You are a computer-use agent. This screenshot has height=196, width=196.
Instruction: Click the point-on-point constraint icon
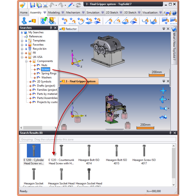[x=65, y=21]
